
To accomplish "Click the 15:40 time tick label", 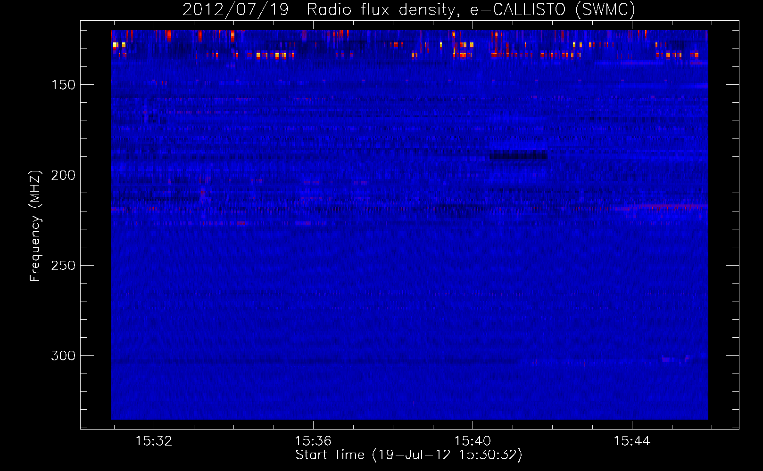I will (x=473, y=441).
